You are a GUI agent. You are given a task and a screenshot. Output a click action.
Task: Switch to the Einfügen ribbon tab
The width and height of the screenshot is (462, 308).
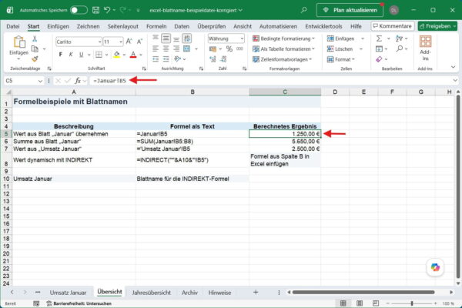coord(58,26)
